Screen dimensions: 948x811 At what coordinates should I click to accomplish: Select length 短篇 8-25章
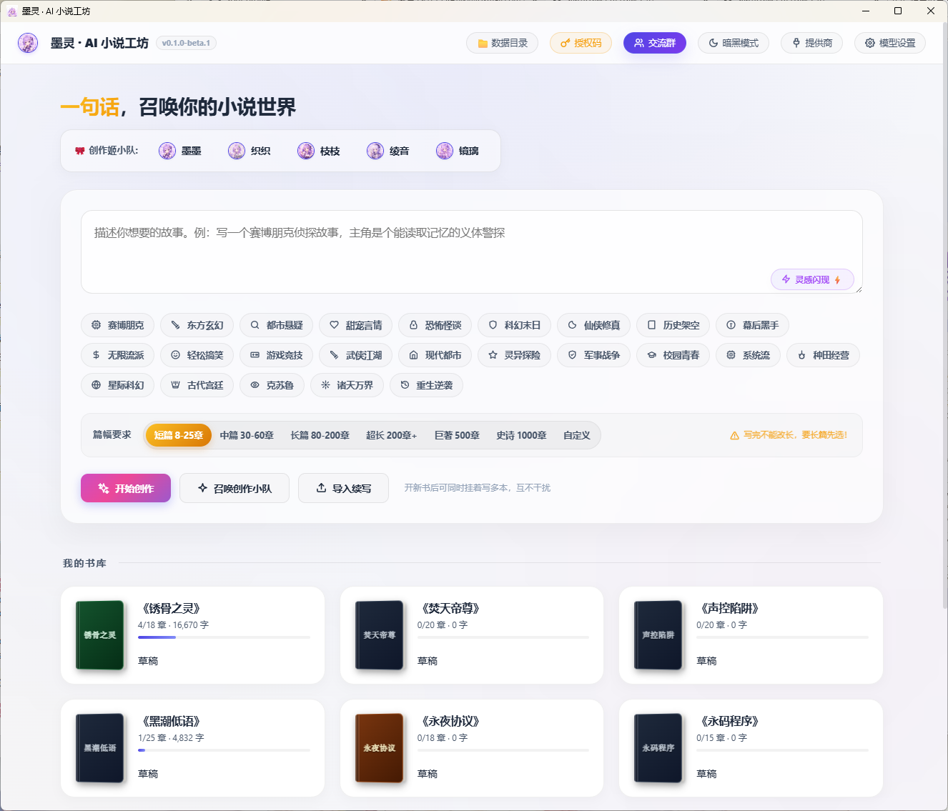coord(179,435)
